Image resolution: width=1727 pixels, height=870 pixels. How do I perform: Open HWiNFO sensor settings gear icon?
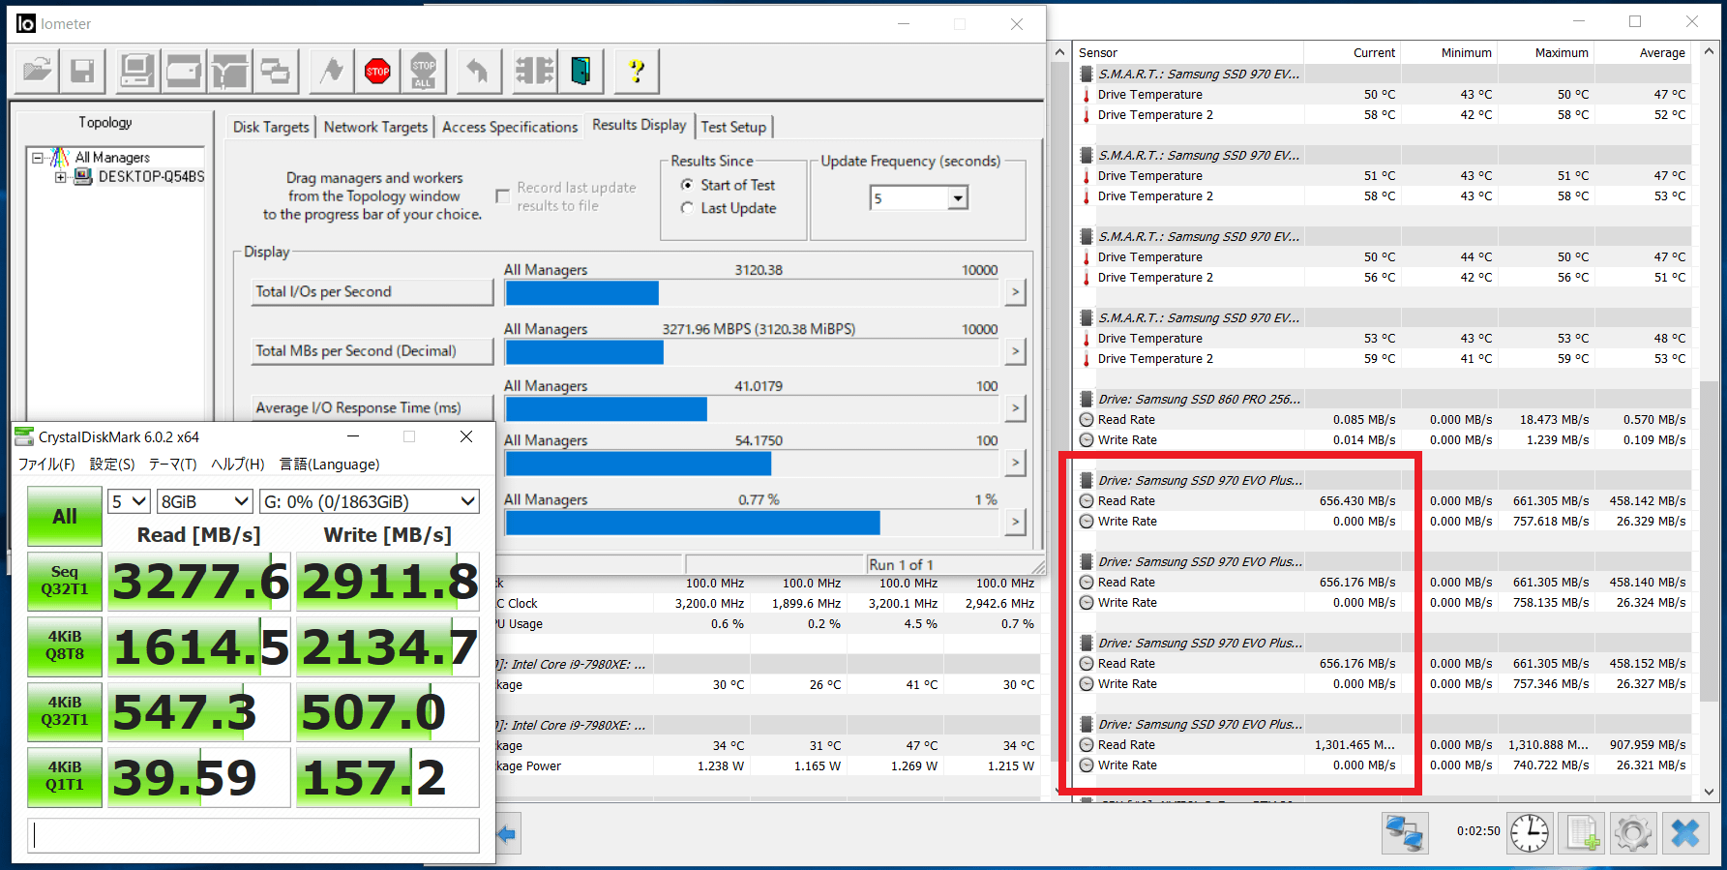1633,832
